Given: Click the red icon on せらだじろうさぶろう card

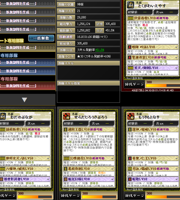Looking at the screenshot, I should 67,116.
